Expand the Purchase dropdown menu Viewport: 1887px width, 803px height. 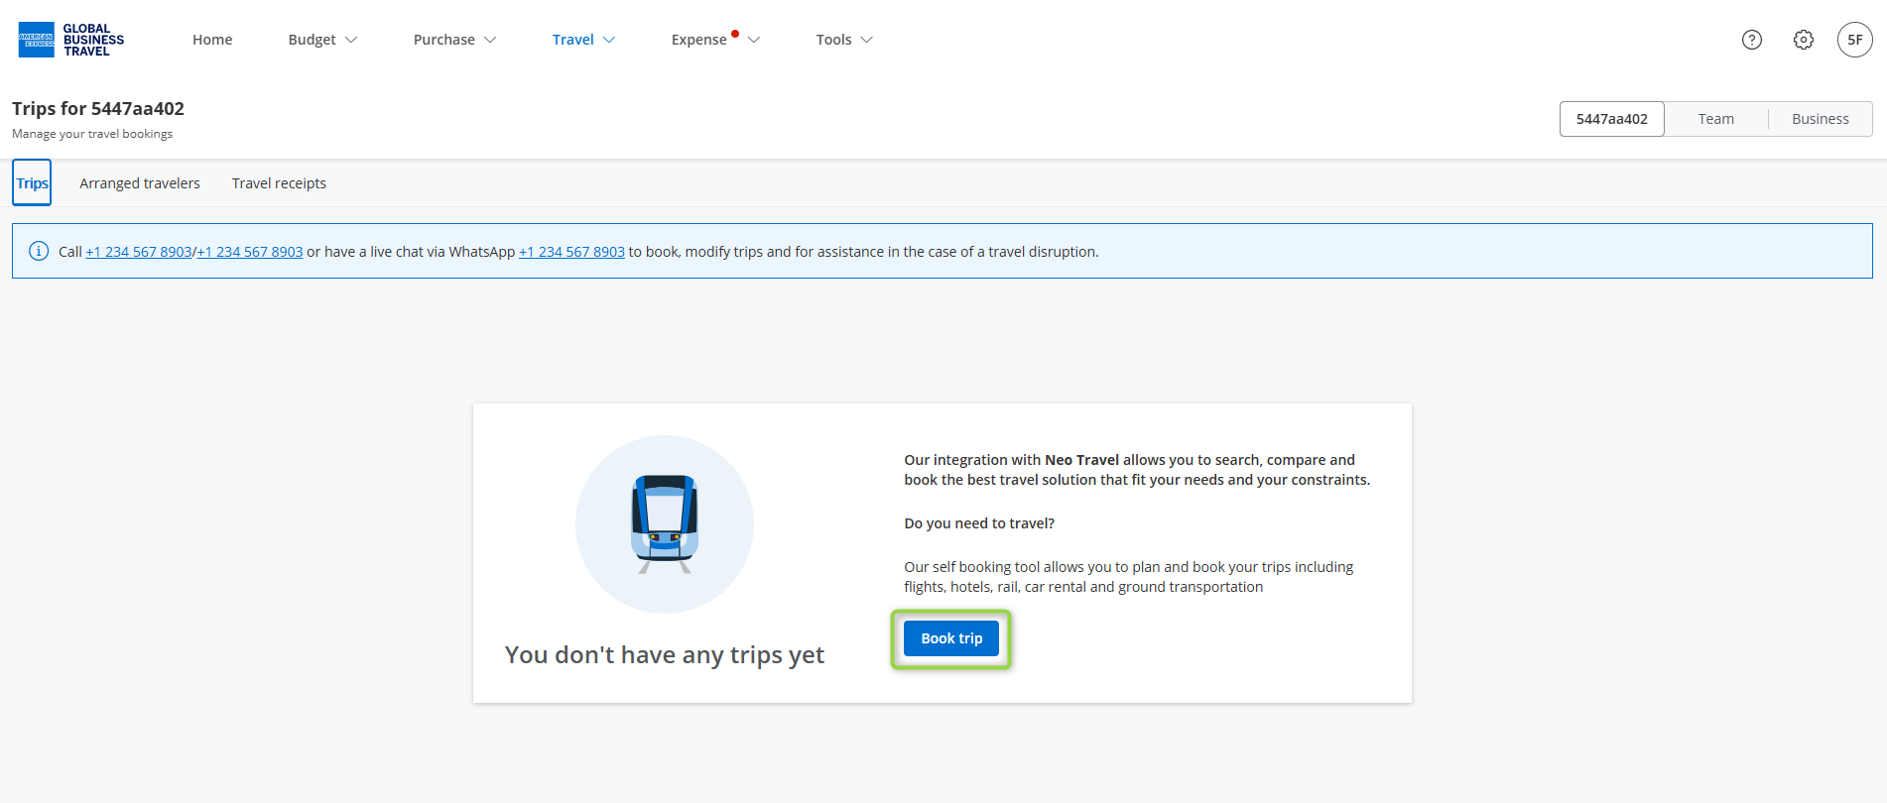point(454,40)
